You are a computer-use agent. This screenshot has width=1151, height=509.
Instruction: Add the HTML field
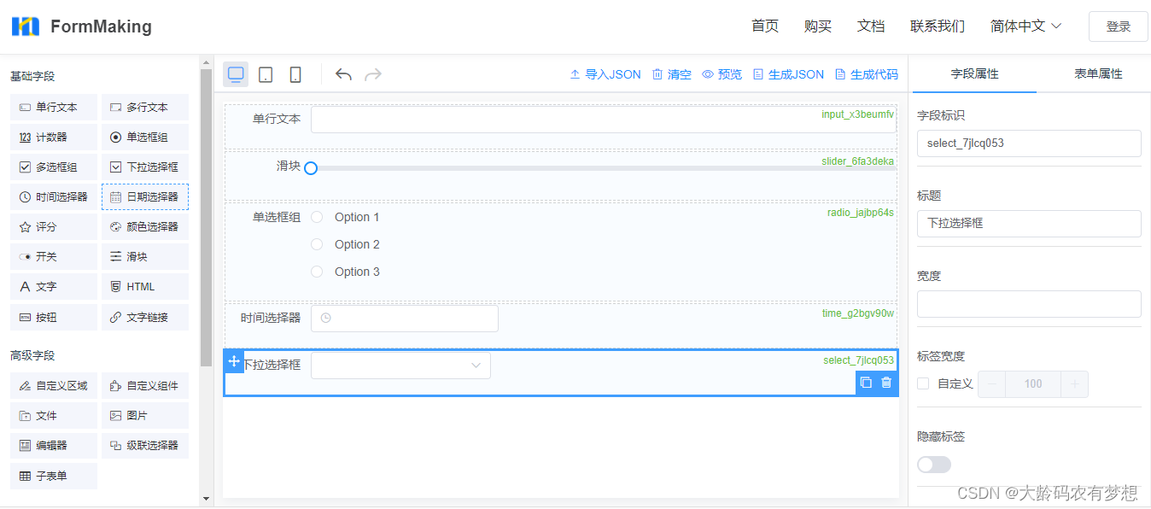(145, 287)
